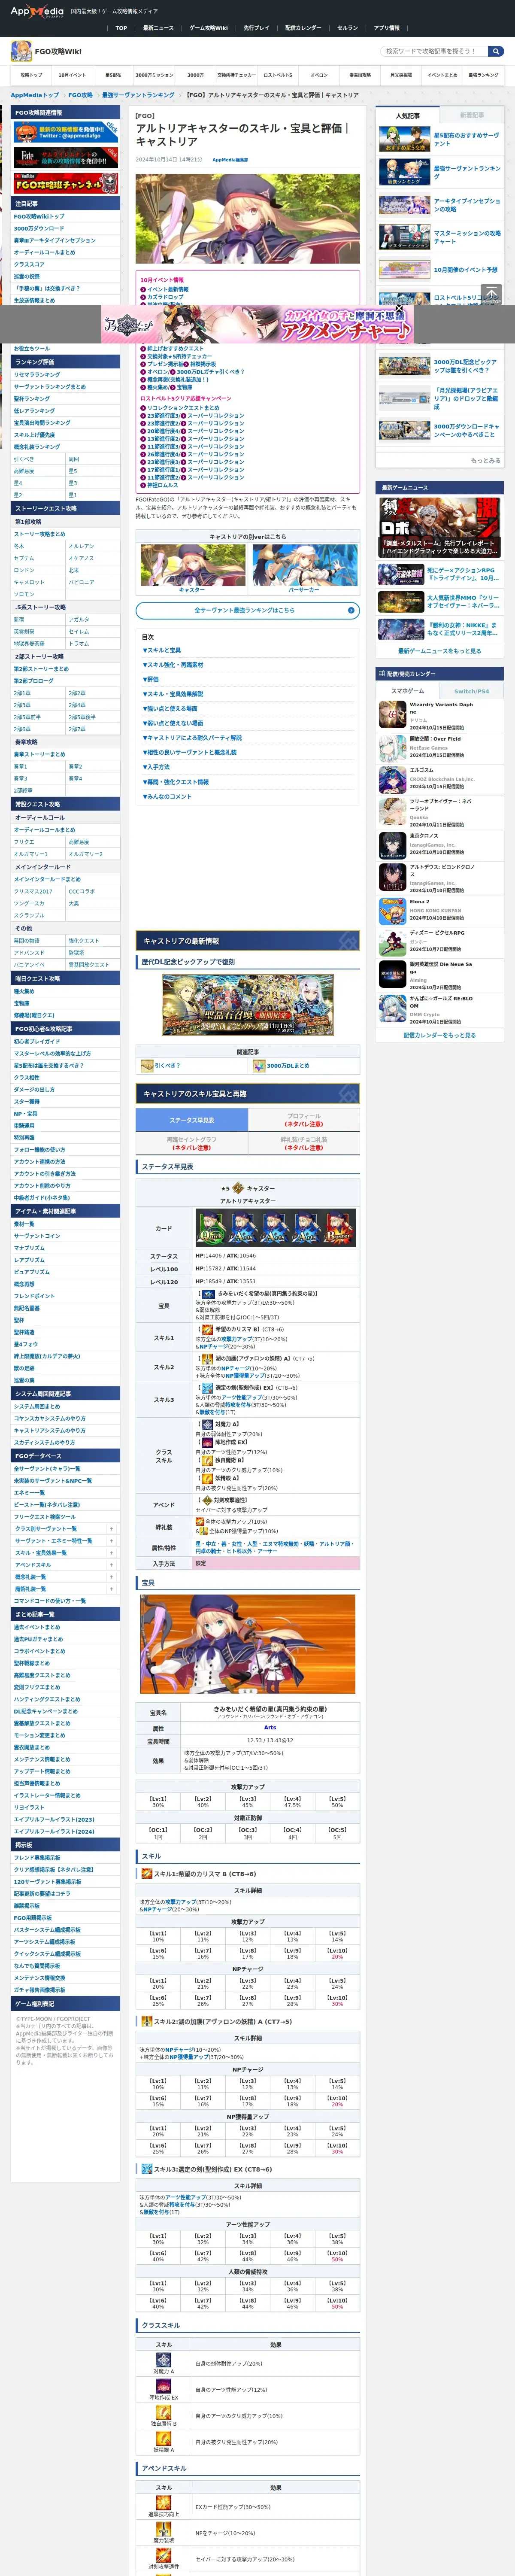This screenshot has width=515, height=2576.
Task: Open 最新ニュース in the top navigation
Action: click(158, 28)
